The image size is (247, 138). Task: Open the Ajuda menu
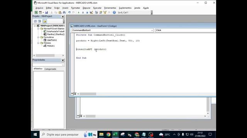[146, 8]
